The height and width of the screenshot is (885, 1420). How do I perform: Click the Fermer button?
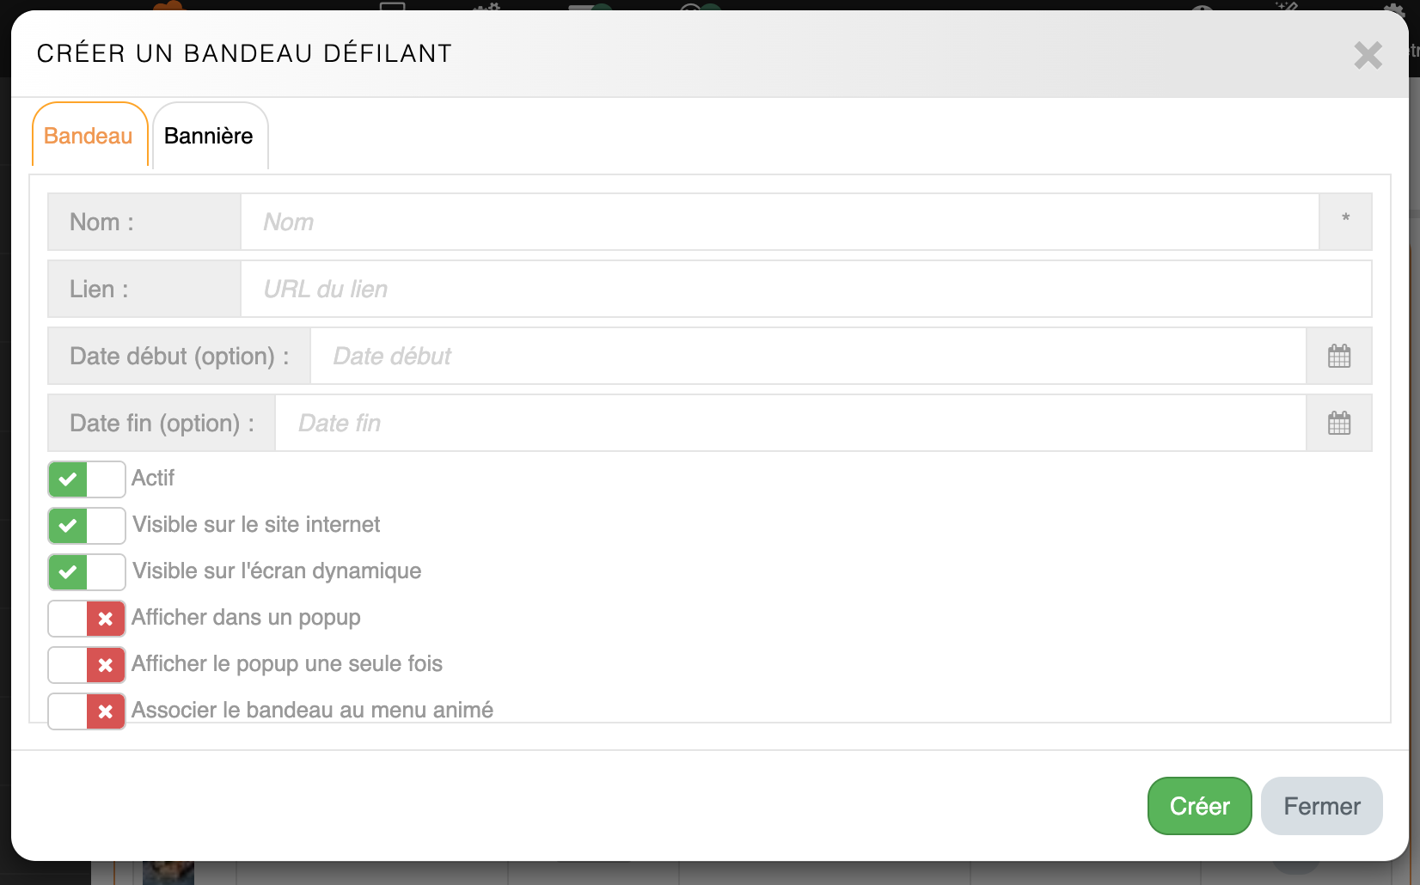click(x=1321, y=806)
